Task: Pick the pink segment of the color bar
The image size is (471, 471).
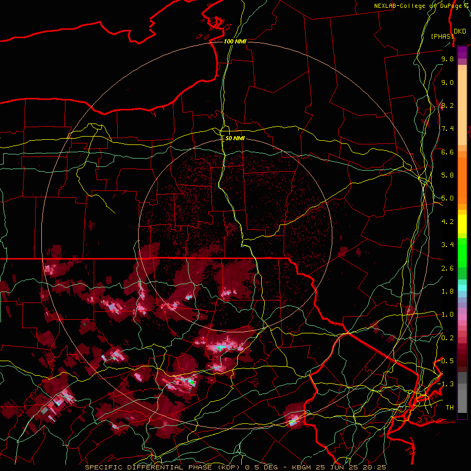Action: coord(462,317)
